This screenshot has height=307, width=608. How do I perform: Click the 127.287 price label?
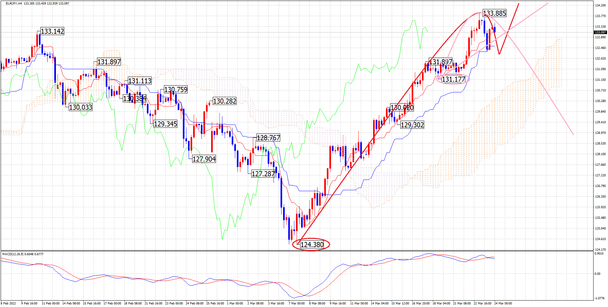pyautogui.click(x=263, y=174)
